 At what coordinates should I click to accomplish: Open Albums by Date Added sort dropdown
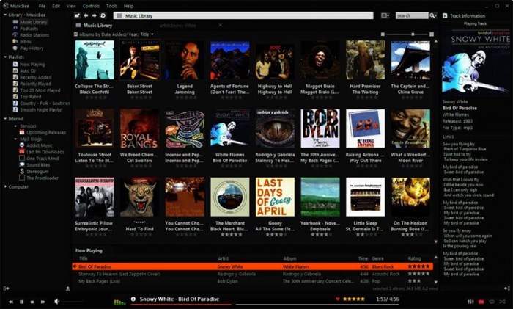coord(114,34)
